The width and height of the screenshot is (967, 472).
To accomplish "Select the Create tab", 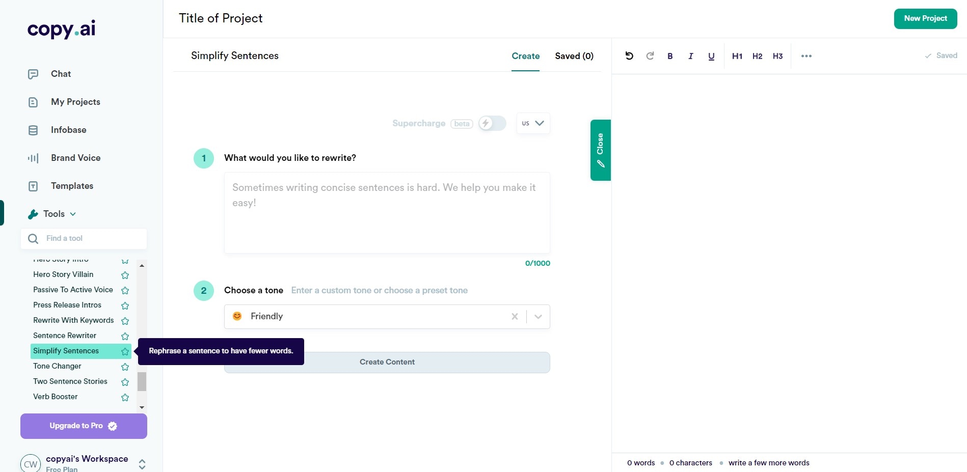I will pos(525,56).
